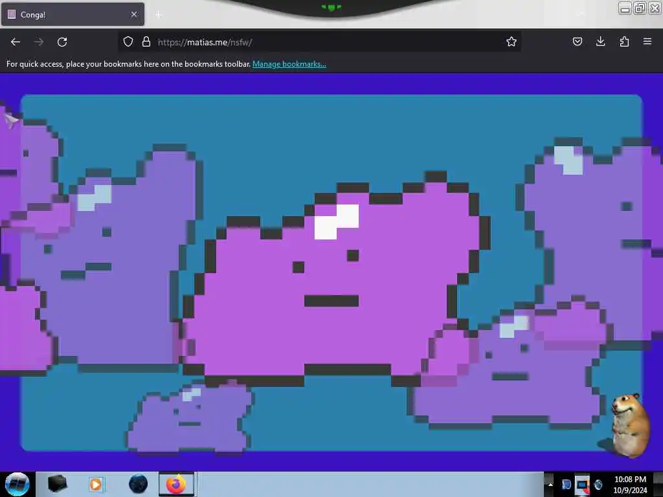Click the forward navigation arrow
Image resolution: width=663 pixels, height=497 pixels.
coord(39,42)
